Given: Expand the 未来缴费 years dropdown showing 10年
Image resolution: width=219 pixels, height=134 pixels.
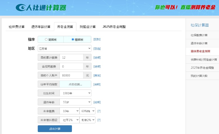Looking at the screenshot, I should click(x=69, y=111).
